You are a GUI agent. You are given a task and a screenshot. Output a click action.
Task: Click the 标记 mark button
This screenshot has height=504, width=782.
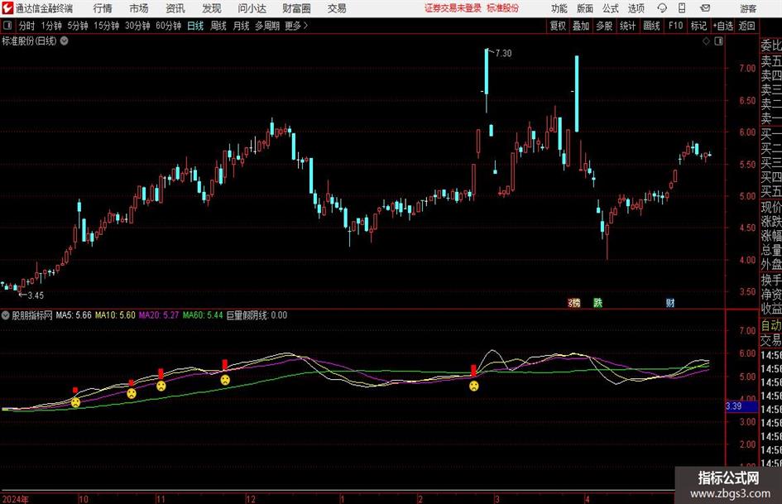(x=698, y=26)
